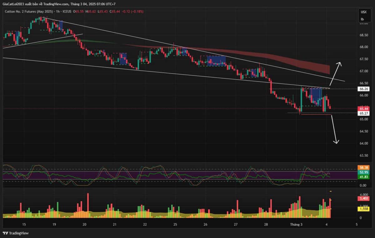Click the 64.50 price axis label
This screenshot has height=238, width=375.
[363, 131]
